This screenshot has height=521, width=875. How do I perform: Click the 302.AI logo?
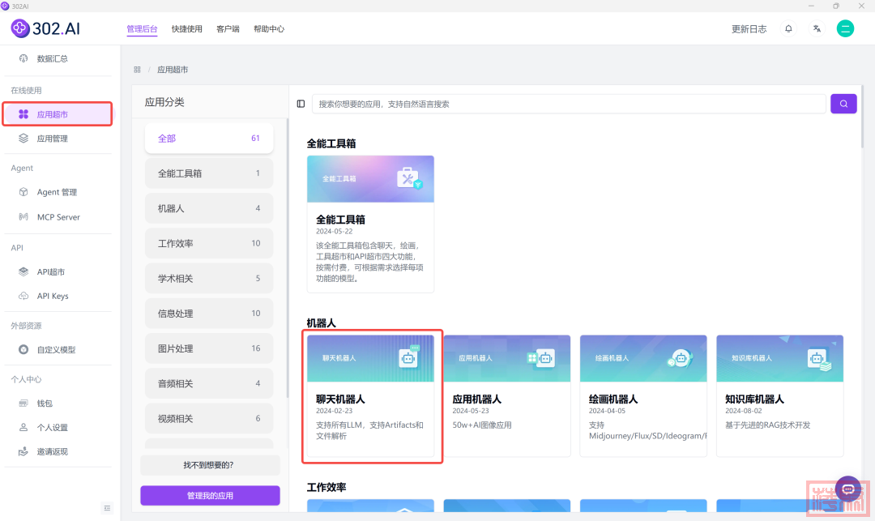coord(45,28)
